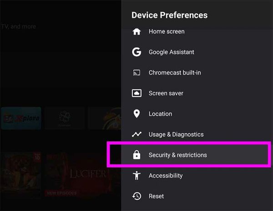
Task: Select the Reset option
Action: 156,196
